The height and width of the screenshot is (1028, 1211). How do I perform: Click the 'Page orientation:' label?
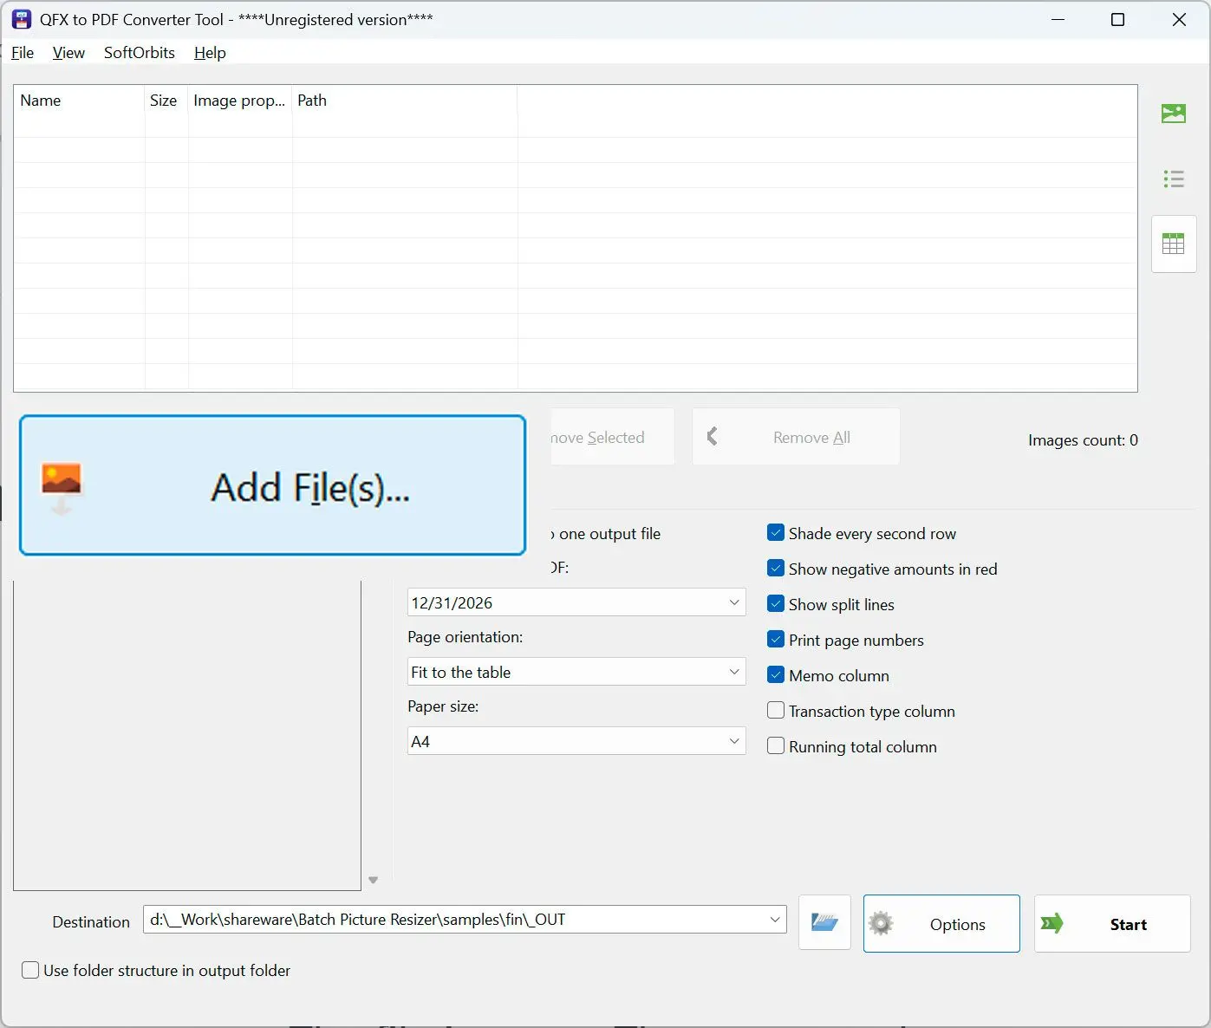[466, 637]
